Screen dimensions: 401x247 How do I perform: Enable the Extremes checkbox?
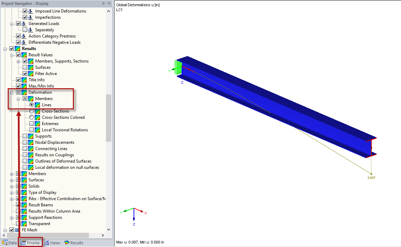tap(31, 123)
